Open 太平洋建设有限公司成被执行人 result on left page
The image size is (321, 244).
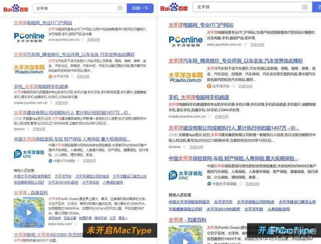pyautogui.click(x=72, y=112)
